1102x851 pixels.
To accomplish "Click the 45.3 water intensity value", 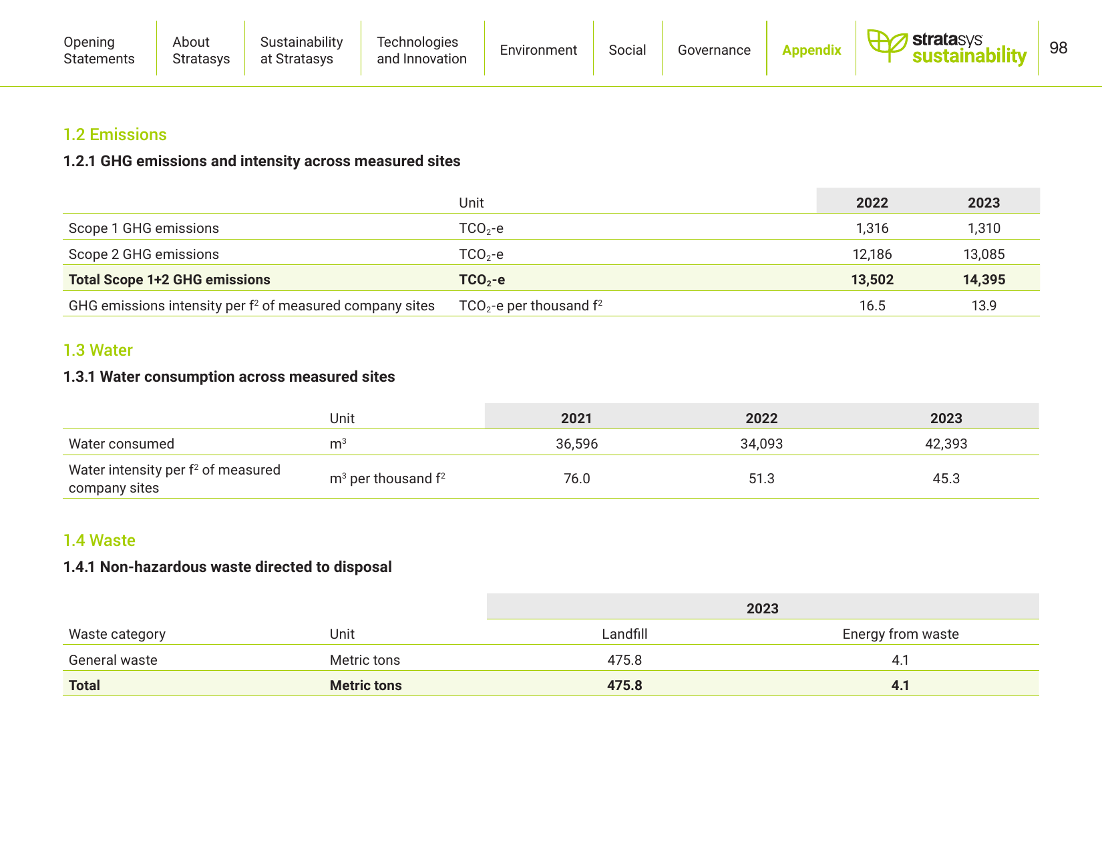I will (x=946, y=479).
